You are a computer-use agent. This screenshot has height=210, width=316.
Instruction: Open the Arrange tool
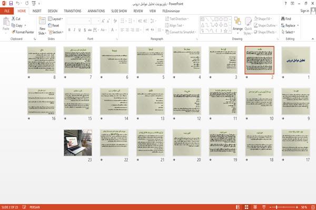[238, 25]
